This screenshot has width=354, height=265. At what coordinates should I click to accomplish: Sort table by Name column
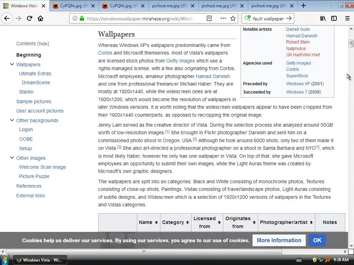(149, 223)
